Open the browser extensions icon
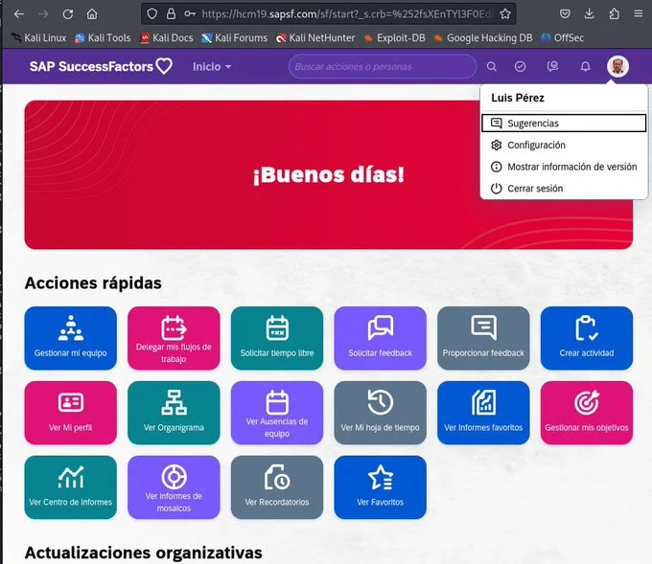The height and width of the screenshot is (564, 652). [x=614, y=13]
